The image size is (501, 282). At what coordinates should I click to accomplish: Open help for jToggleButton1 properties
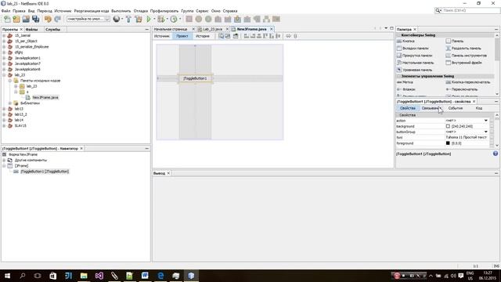(496, 154)
